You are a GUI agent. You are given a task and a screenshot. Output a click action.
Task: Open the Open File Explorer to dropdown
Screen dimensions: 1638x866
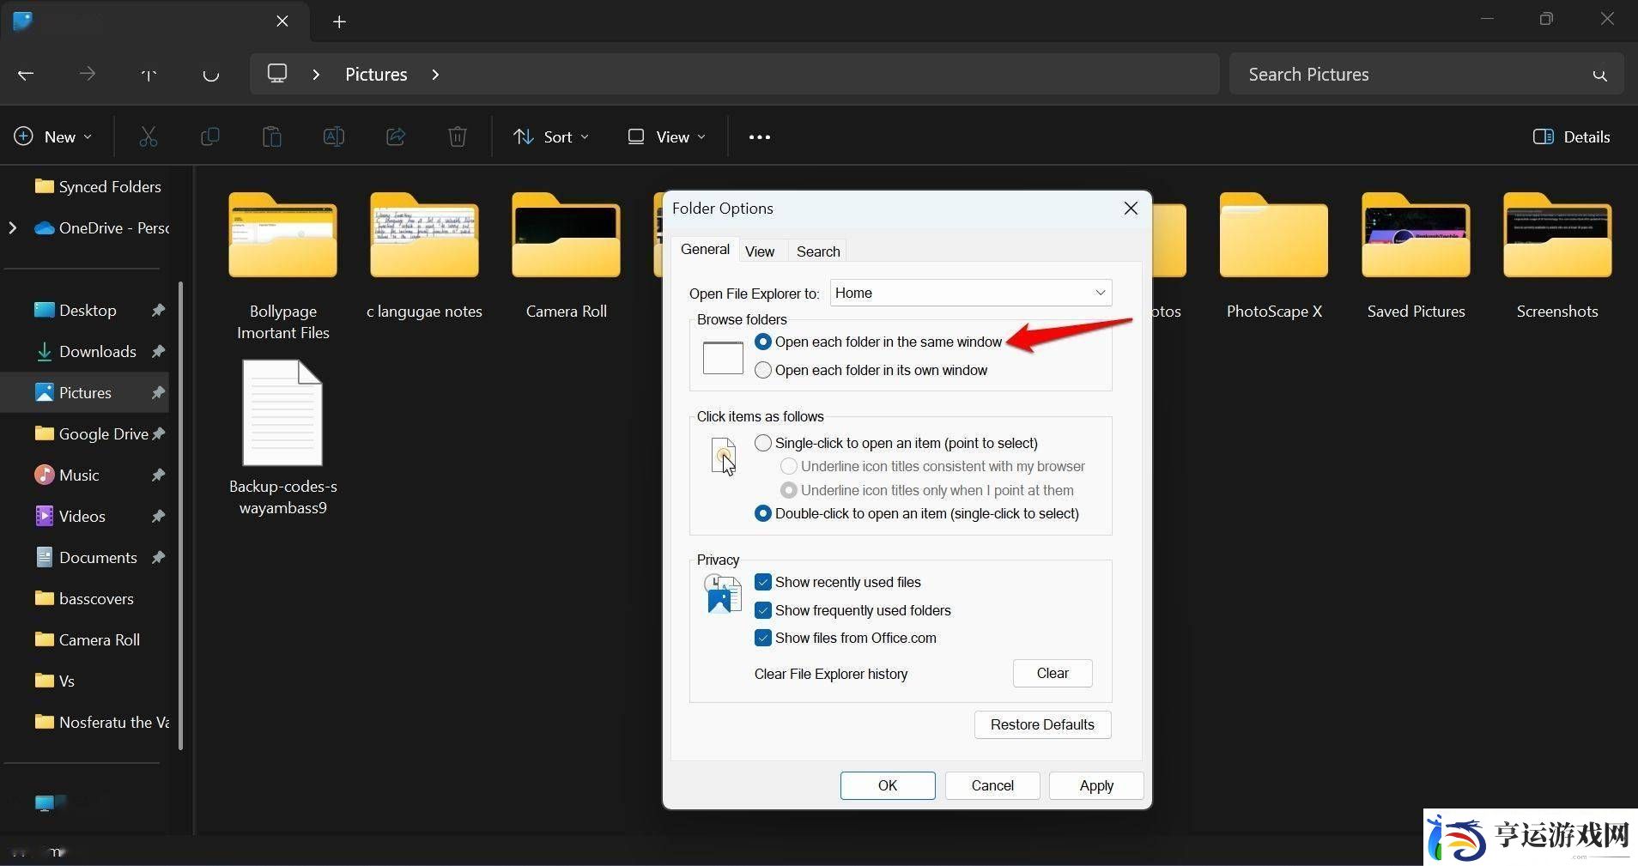971,293
